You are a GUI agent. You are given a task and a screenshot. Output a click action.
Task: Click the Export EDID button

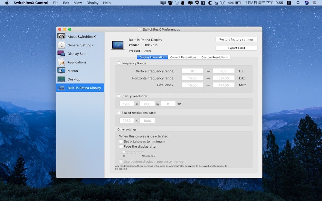[x=236, y=48]
